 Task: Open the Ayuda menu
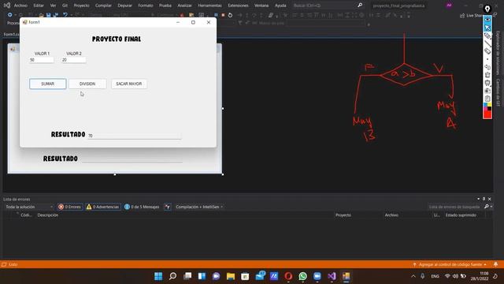pos(280,6)
